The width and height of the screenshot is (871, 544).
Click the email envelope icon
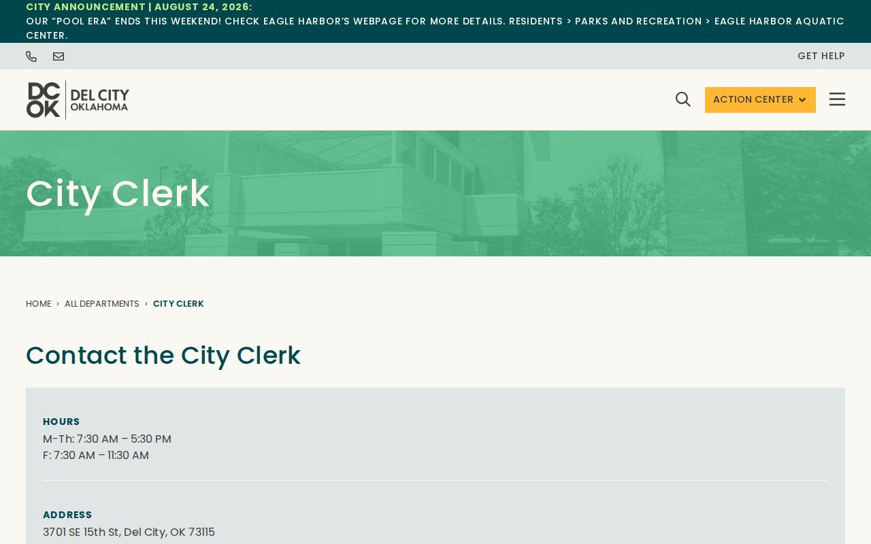(x=59, y=56)
